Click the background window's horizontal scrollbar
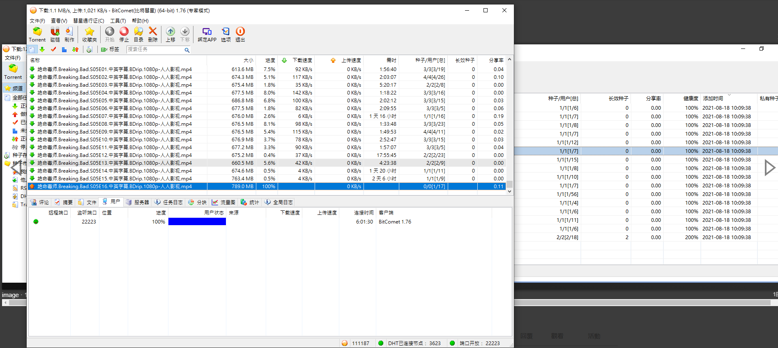This screenshot has width=778, height=348. [x=642, y=302]
